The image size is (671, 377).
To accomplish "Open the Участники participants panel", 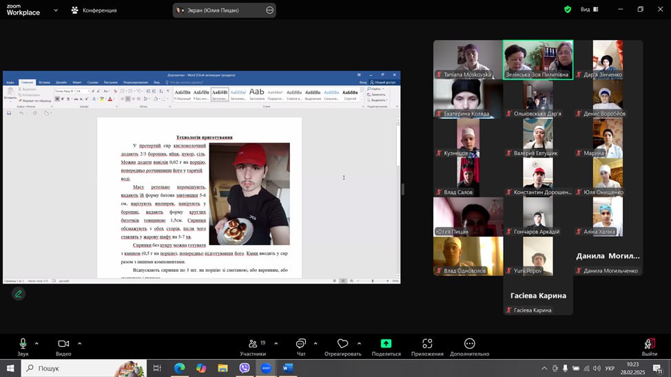I will click(253, 344).
